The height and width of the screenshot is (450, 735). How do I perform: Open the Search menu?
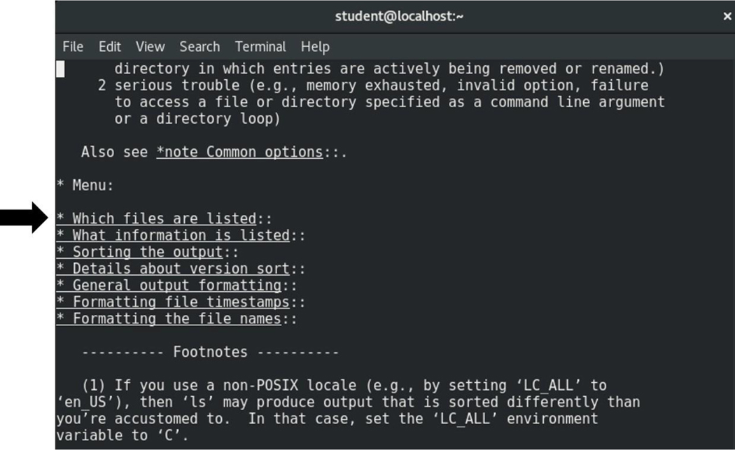[199, 47]
